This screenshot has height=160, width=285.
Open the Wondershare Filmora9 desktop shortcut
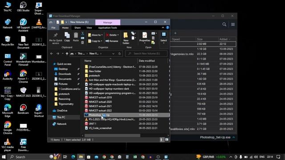coord(23,59)
